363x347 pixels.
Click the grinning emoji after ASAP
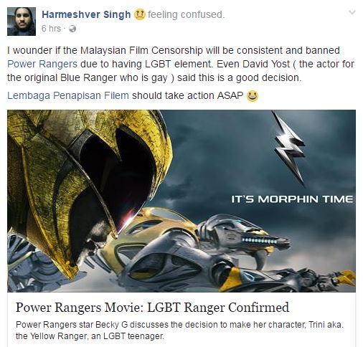tap(253, 96)
